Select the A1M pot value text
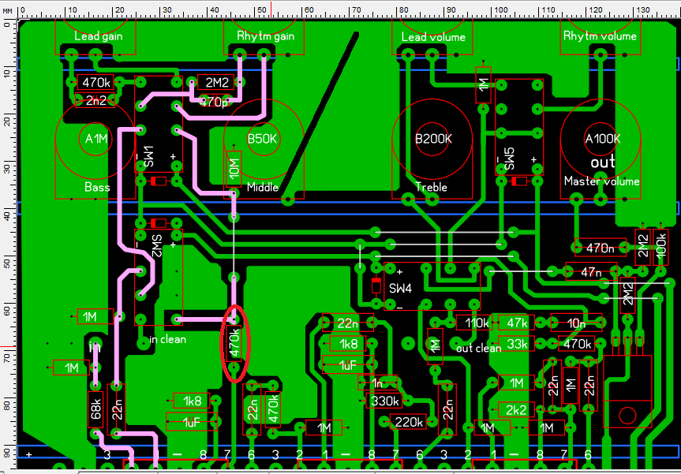This screenshot has height=474, width=681. pyautogui.click(x=96, y=139)
